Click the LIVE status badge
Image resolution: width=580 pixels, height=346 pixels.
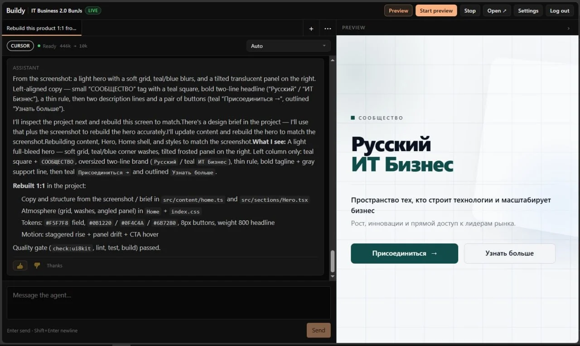(93, 10)
